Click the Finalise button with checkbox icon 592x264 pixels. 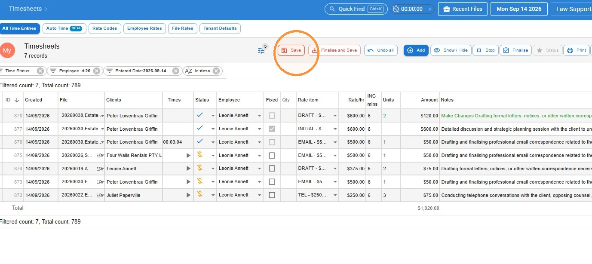click(x=515, y=50)
